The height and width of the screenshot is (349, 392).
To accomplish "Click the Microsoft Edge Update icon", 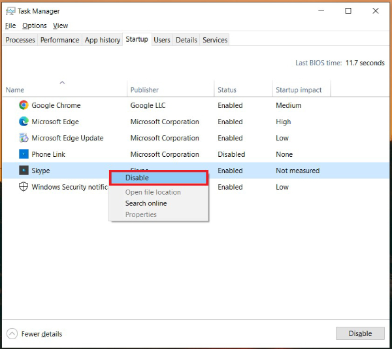I will point(24,138).
